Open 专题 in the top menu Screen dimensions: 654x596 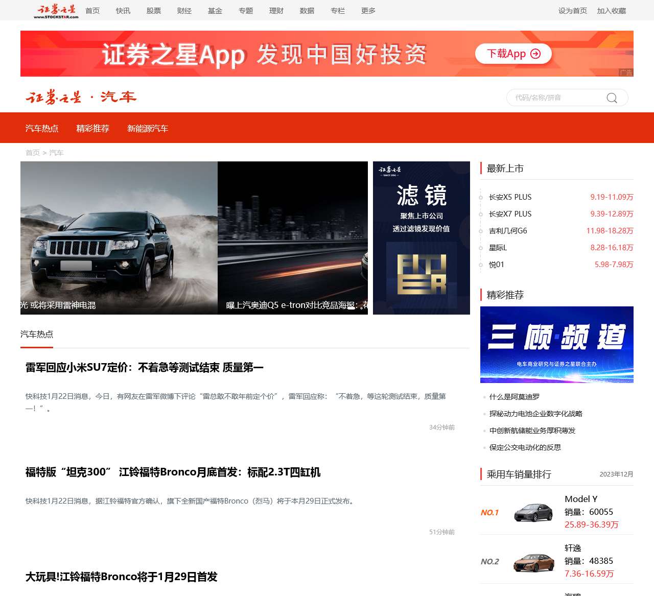click(x=246, y=11)
